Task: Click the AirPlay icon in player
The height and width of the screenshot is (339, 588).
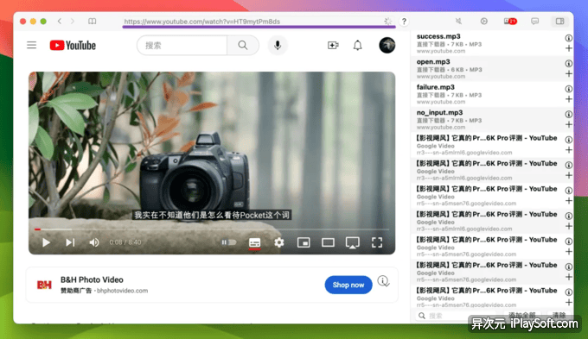Action: click(353, 242)
